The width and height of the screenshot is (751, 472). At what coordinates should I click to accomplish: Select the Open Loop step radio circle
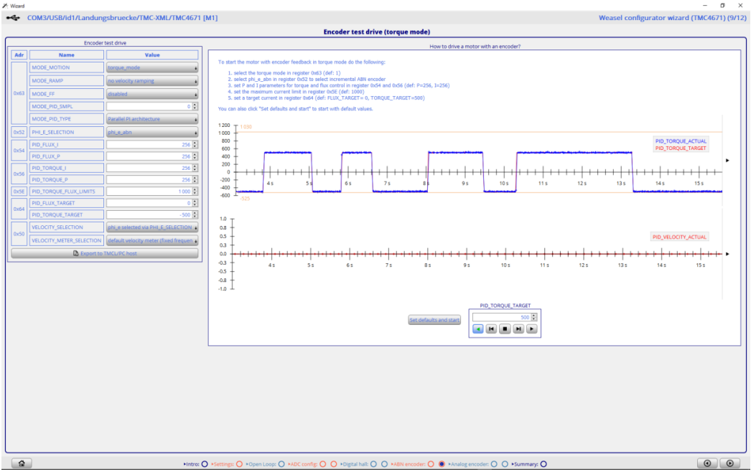point(281,464)
